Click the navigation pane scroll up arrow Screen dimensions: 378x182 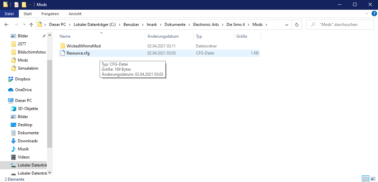pos(50,35)
